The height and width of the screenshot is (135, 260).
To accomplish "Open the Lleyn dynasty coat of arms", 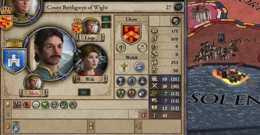I will coord(131,34).
